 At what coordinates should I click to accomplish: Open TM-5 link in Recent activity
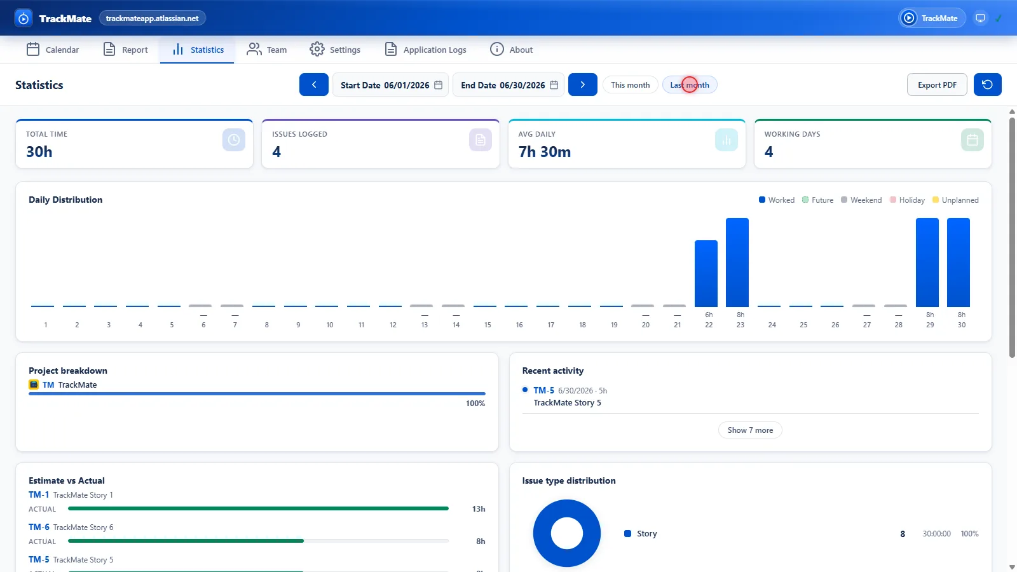(x=543, y=390)
